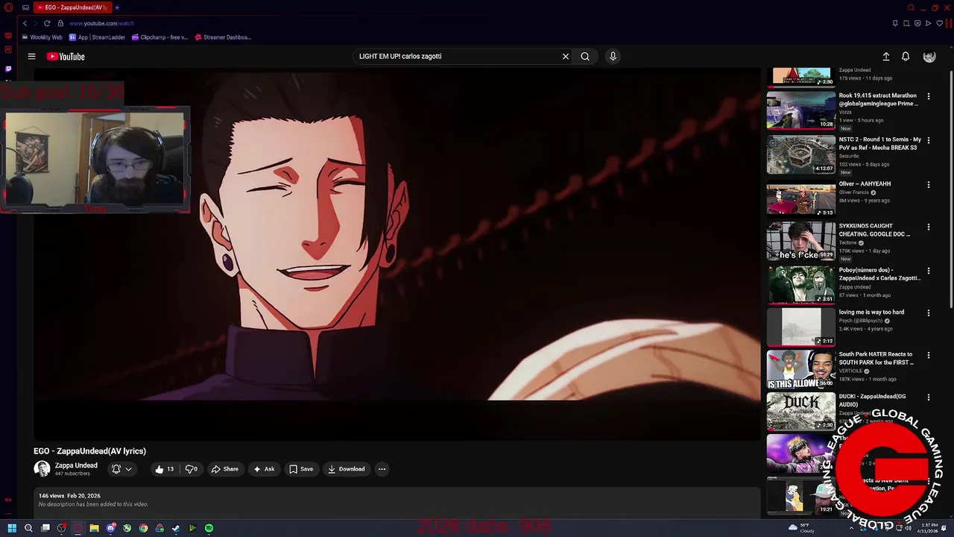The image size is (954, 537).
Task: Open the Zappa Undead channel avatar
Action: point(42,468)
